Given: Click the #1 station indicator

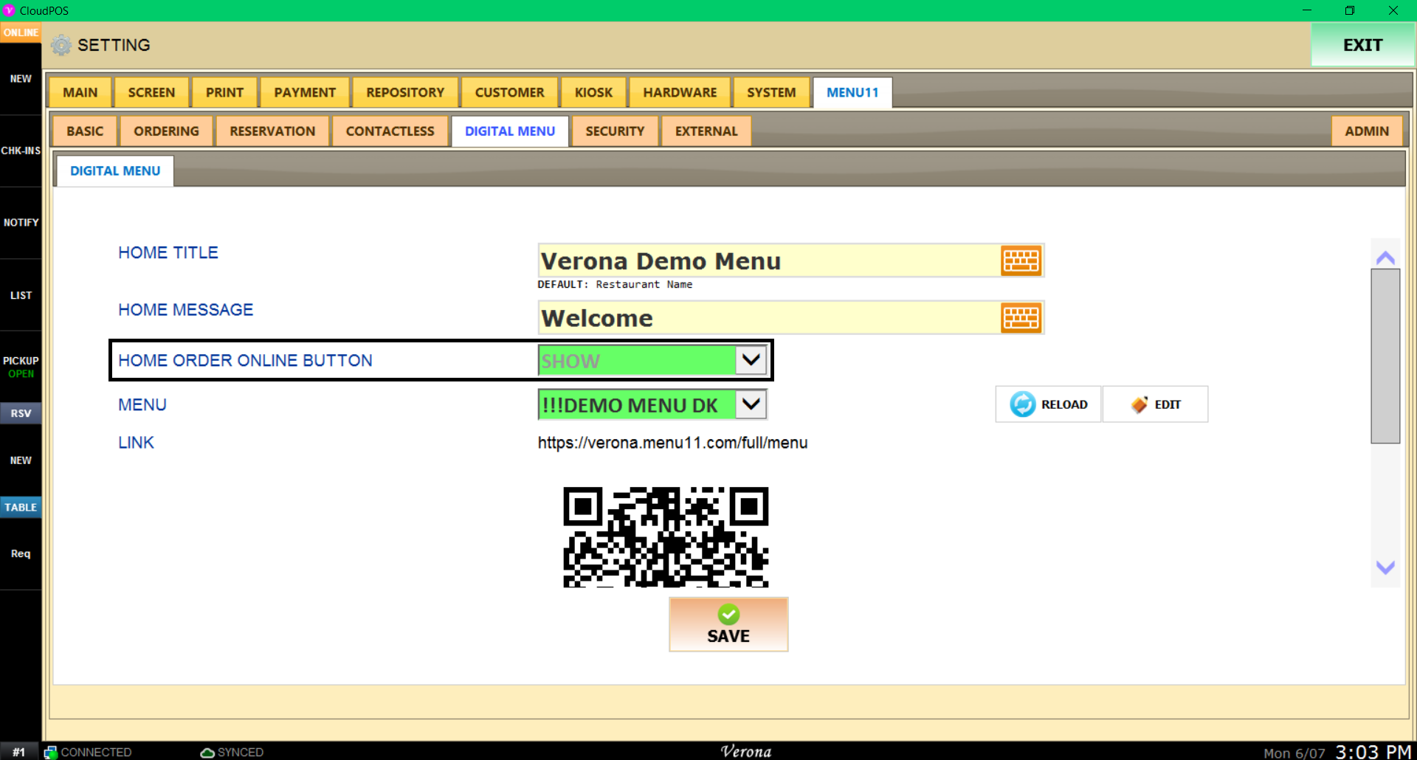Looking at the screenshot, I should tap(19, 752).
